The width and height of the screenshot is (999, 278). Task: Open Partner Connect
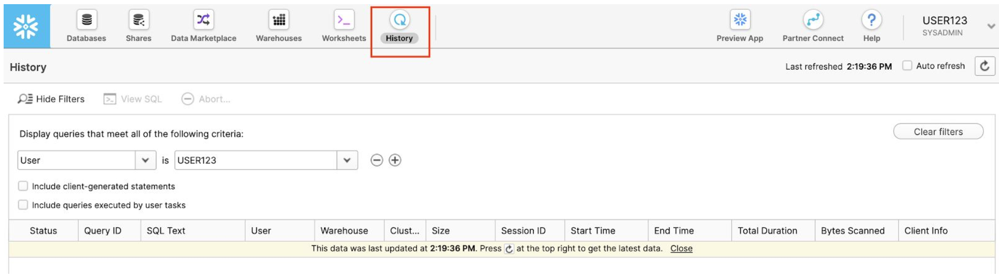(x=813, y=26)
